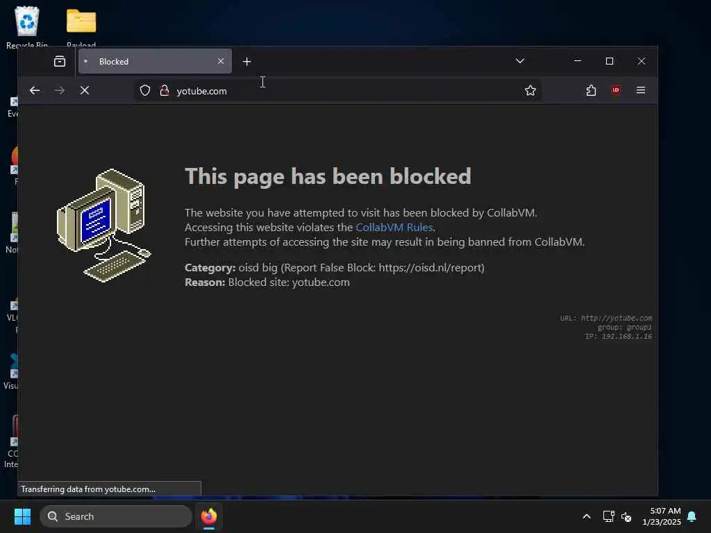Open the Recycle Bin desktop icon
The width and height of the screenshot is (711, 533).
click(x=27, y=26)
